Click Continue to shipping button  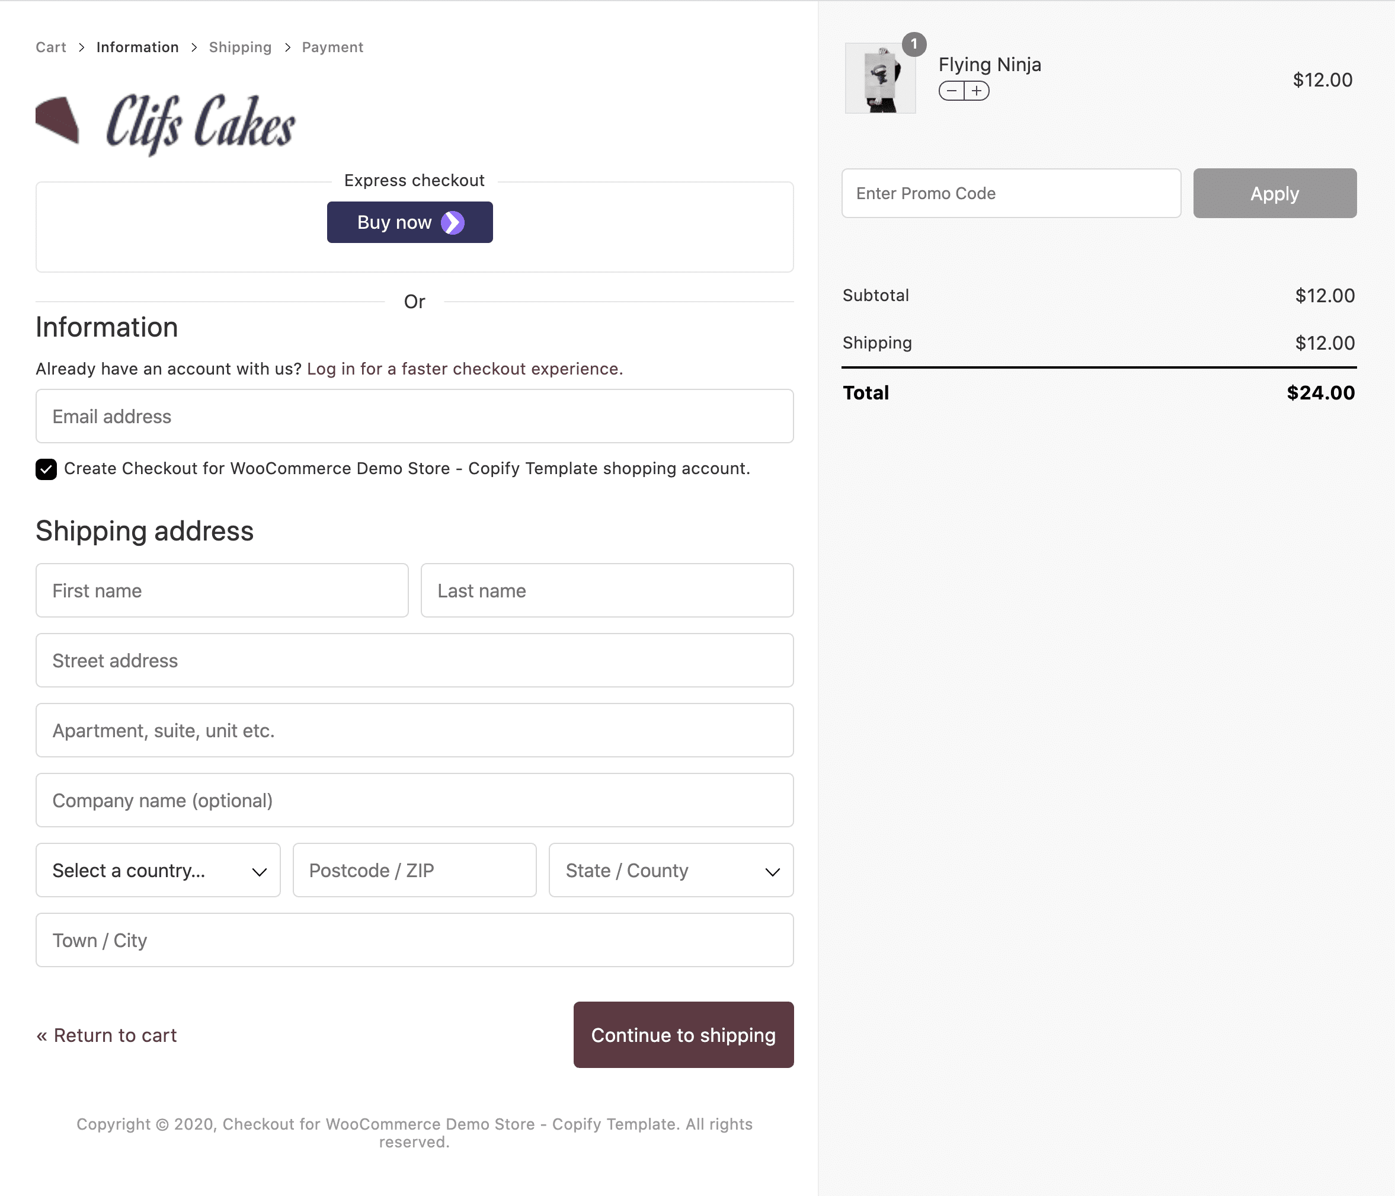pyautogui.click(x=683, y=1034)
